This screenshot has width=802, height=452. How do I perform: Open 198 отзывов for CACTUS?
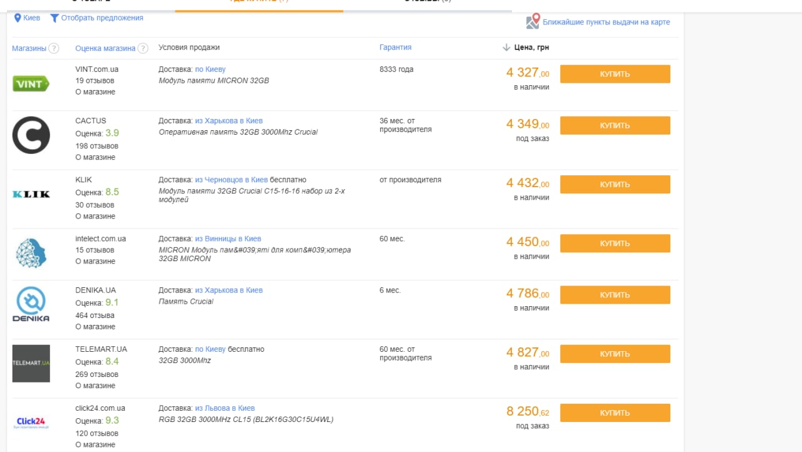point(96,146)
